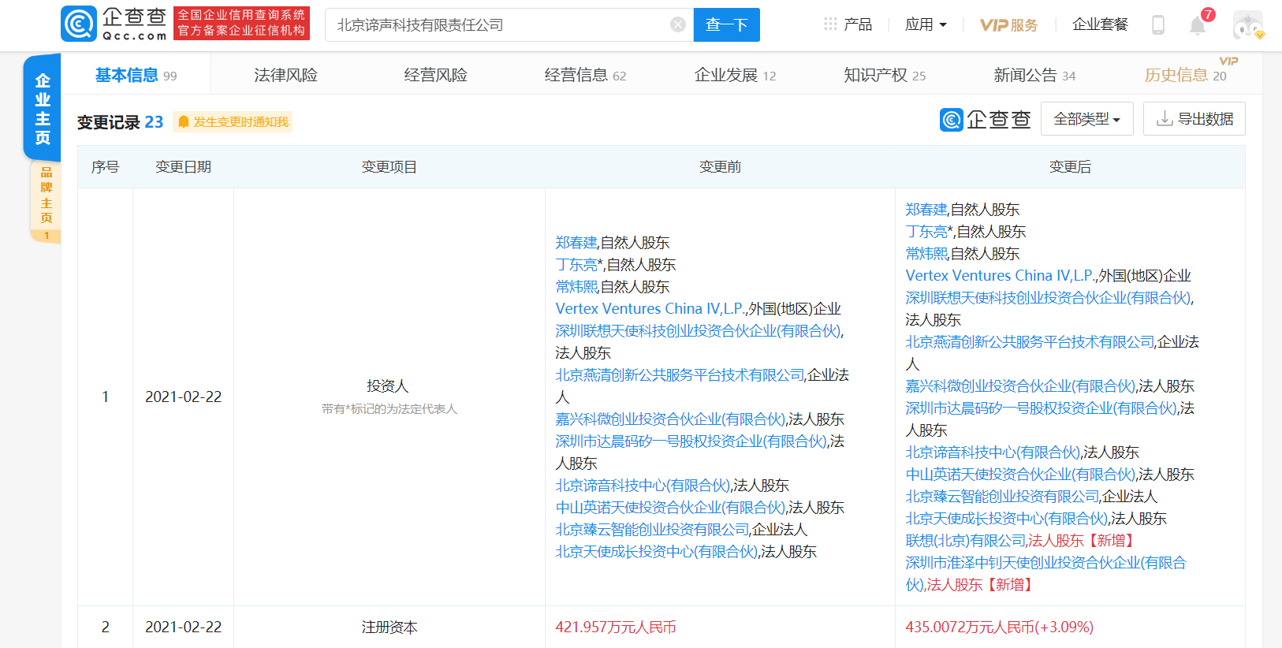The height and width of the screenshot is (648, 1282).
Task: Open Vertex Ventures China link in 变更前 column
Action: tap(650, 309)
